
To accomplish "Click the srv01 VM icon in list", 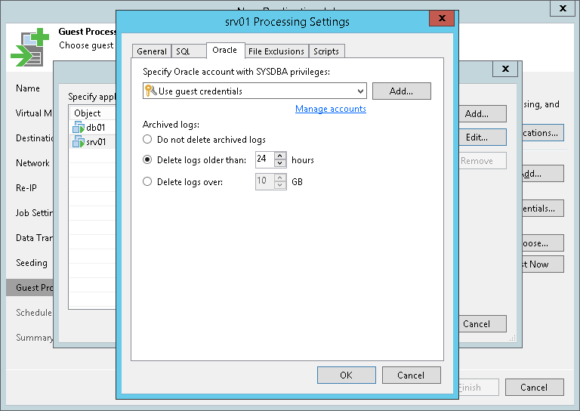I will coord(79,141).
